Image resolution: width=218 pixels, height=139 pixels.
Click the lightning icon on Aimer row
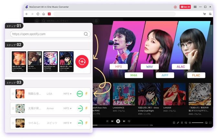[86, 108]
